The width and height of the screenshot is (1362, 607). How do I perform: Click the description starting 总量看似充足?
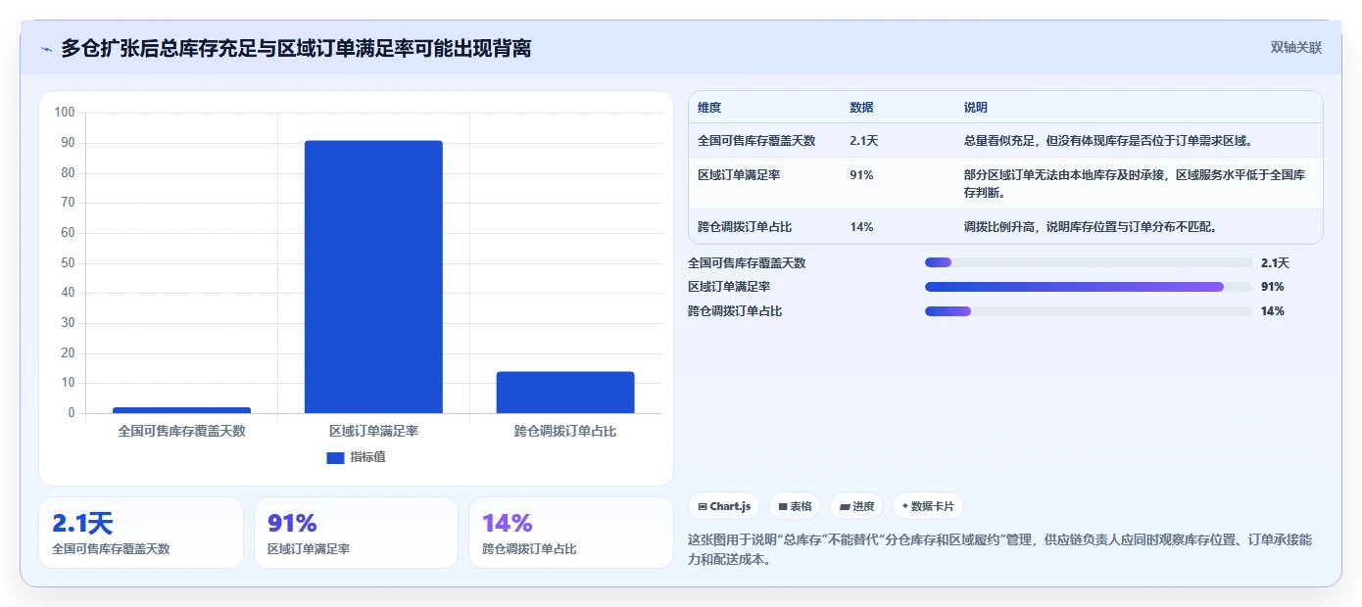click(x=1108, y=141)
